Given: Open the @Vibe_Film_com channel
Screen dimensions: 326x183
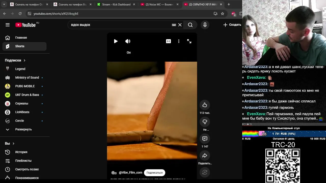Looking at the screenshot, I should 130,173.
